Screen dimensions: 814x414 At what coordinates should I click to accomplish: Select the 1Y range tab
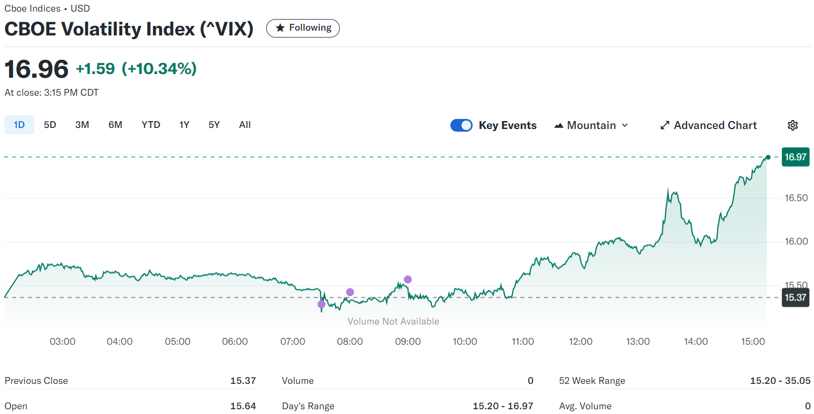click(x=184, y=125)
